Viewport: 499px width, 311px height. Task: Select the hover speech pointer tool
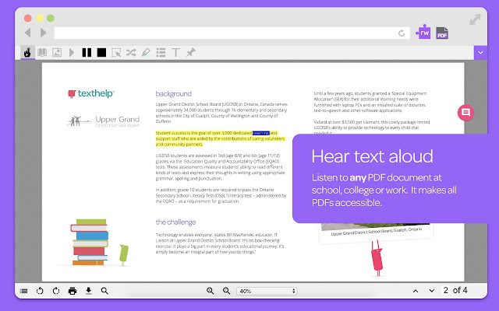pos(27,52)
